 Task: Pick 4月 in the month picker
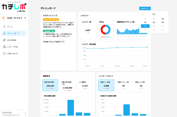pos(145,22)
